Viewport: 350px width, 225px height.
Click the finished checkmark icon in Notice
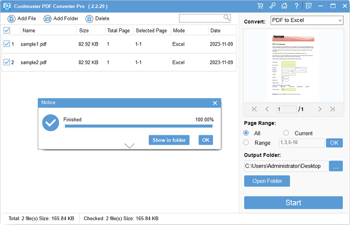coord(50,123)
